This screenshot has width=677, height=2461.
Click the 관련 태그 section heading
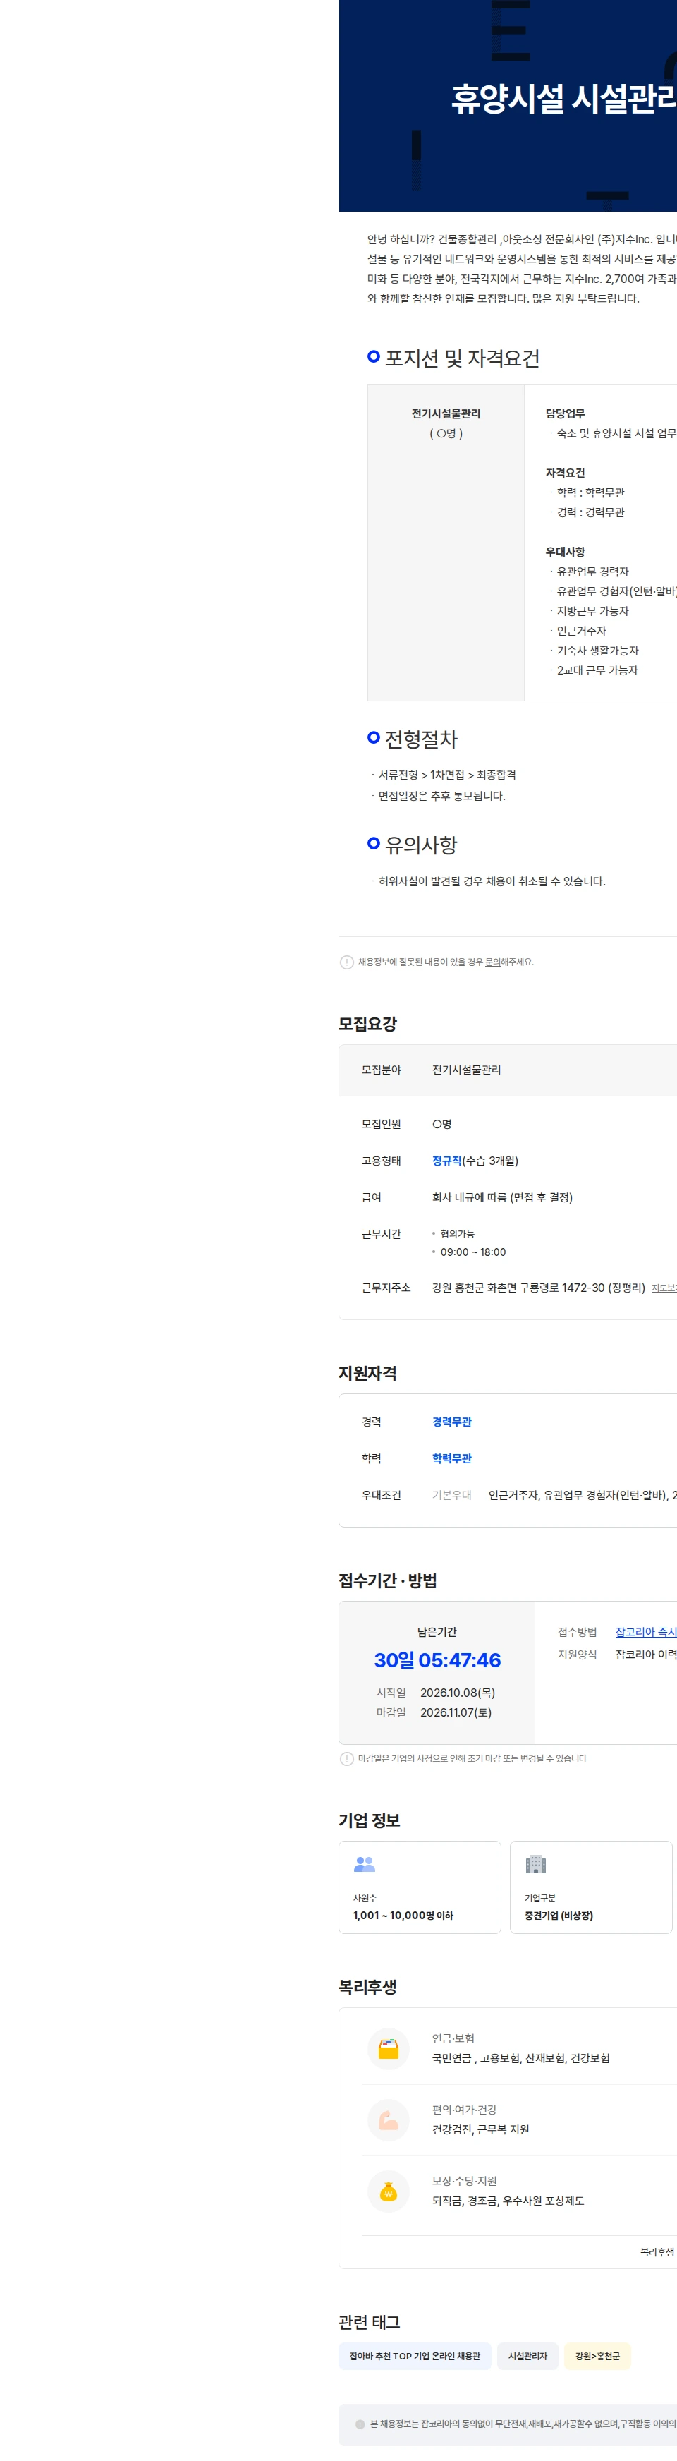(x=370, y=2321)
